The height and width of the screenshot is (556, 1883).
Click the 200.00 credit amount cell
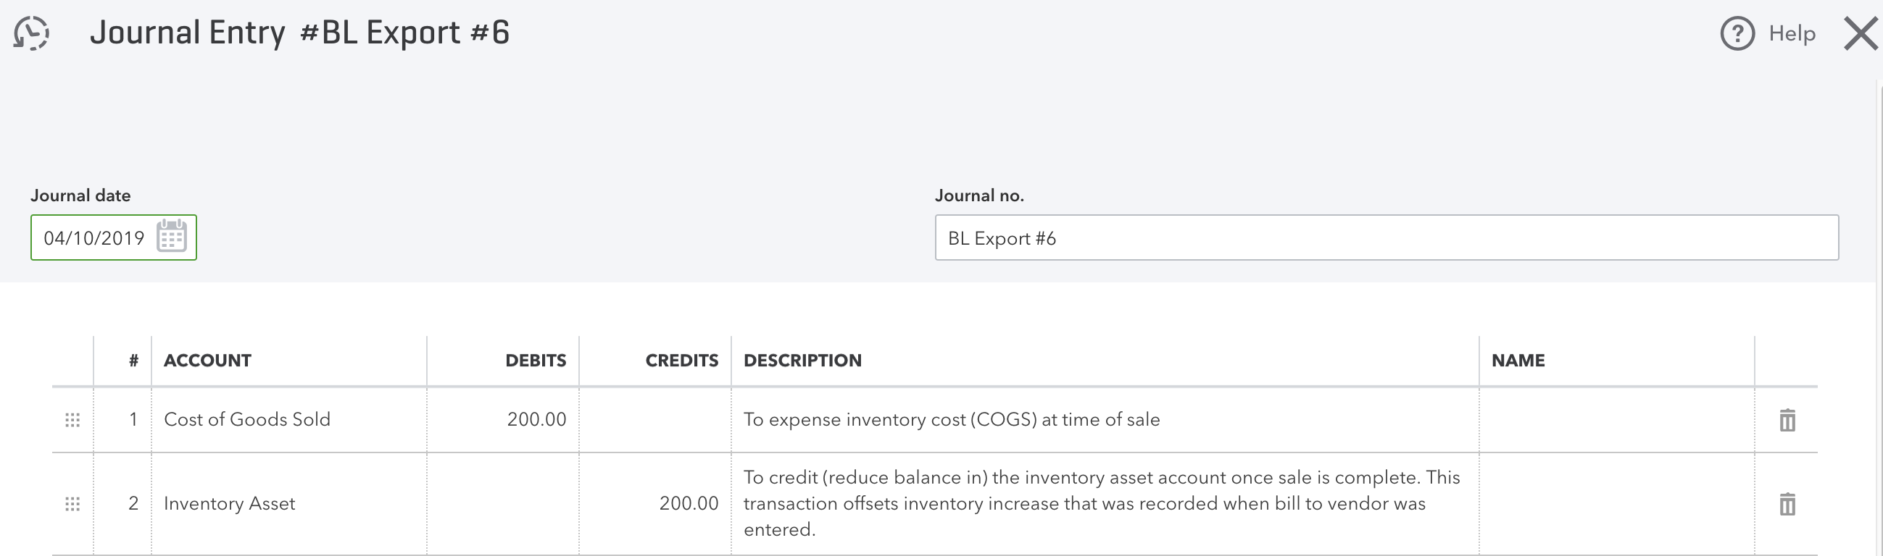click(x=656, y=504)
